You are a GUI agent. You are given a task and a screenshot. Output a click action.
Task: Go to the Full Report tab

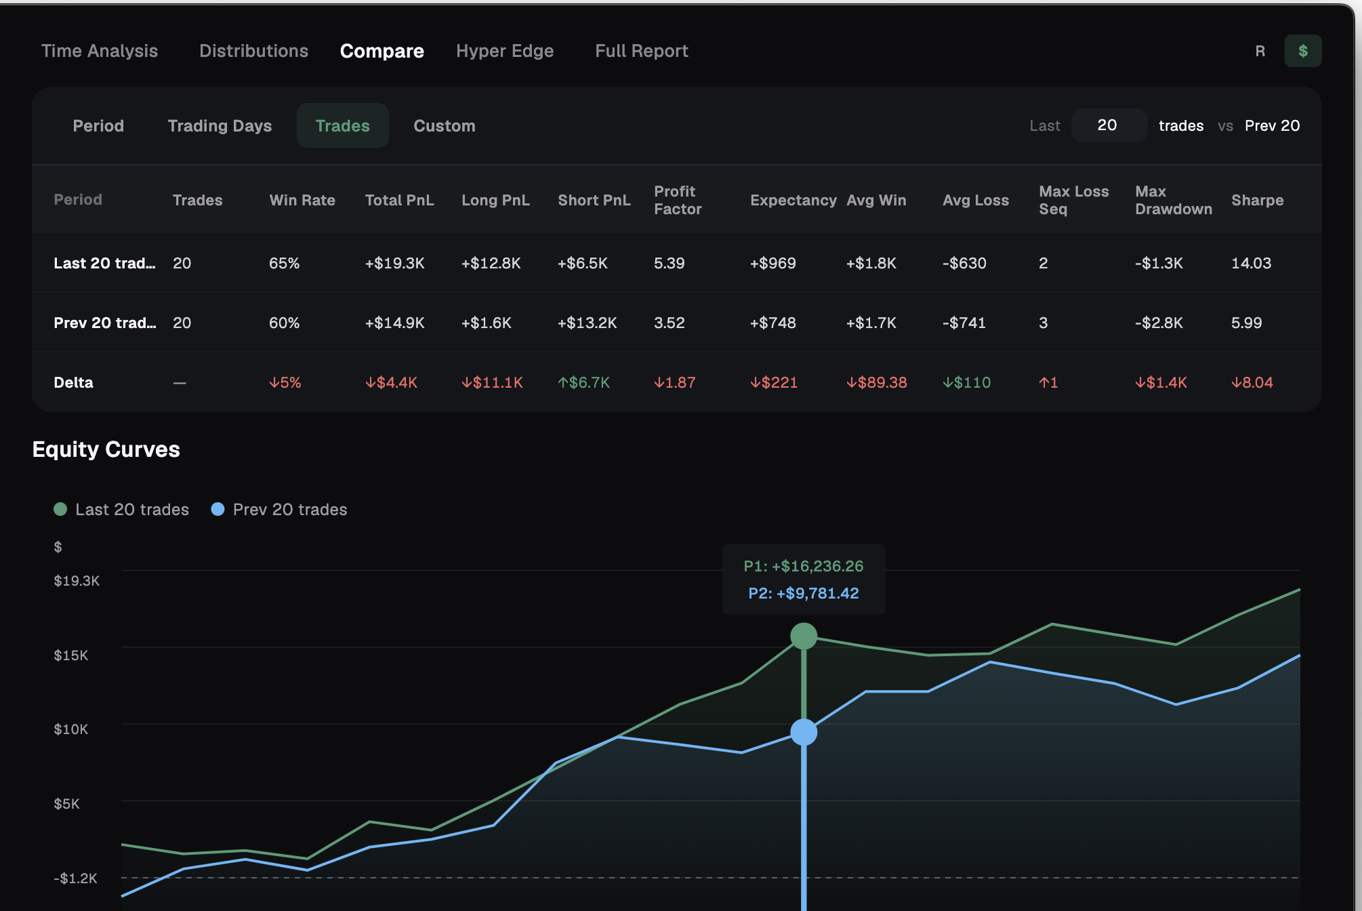tap(642, 51)
